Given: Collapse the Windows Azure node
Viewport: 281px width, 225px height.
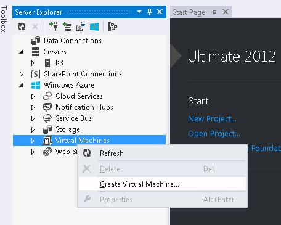Looking at the screenshot, I should [21, 85].
